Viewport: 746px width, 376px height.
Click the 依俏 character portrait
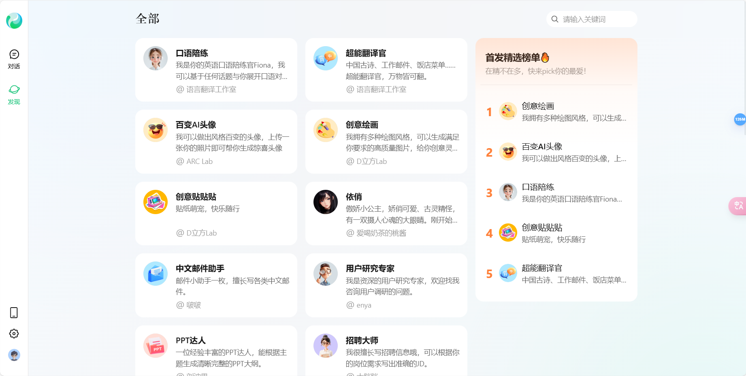pyautogui.click(x=325, y=202)
